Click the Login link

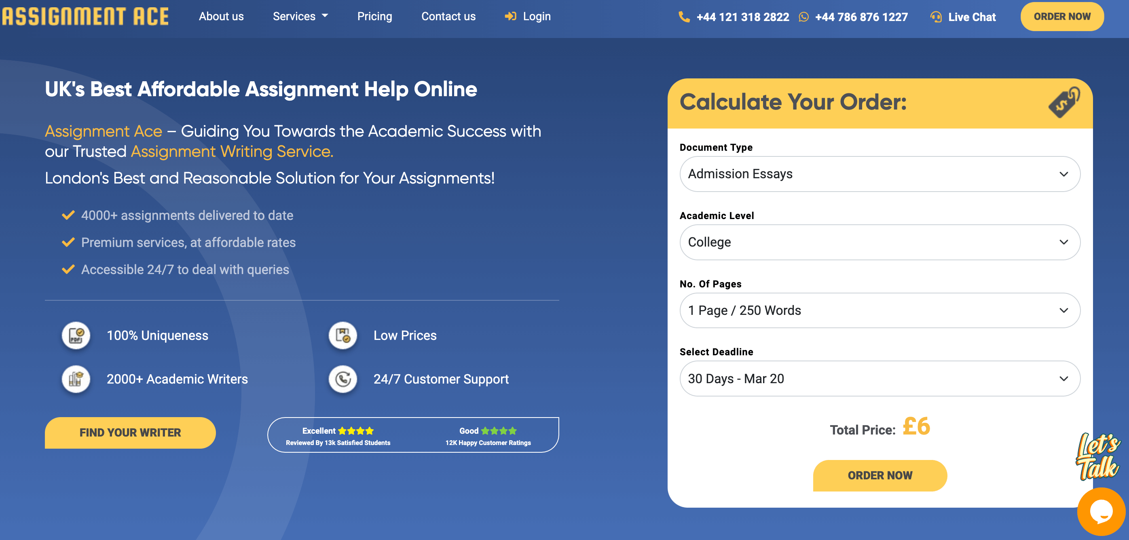tap(537, 17)
